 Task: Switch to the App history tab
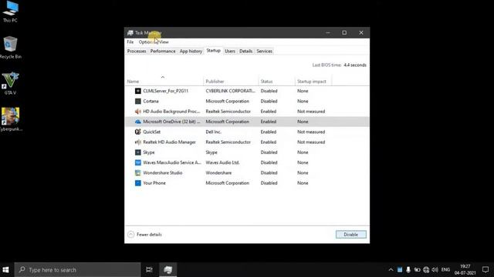[x=191, y=51]
